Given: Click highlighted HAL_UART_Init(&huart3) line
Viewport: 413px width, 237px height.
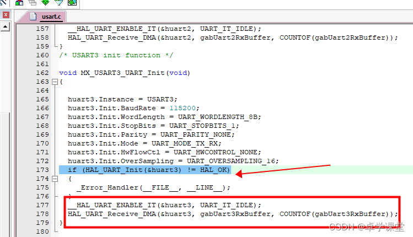Looking at the screenshot, I should coord(145,170).
